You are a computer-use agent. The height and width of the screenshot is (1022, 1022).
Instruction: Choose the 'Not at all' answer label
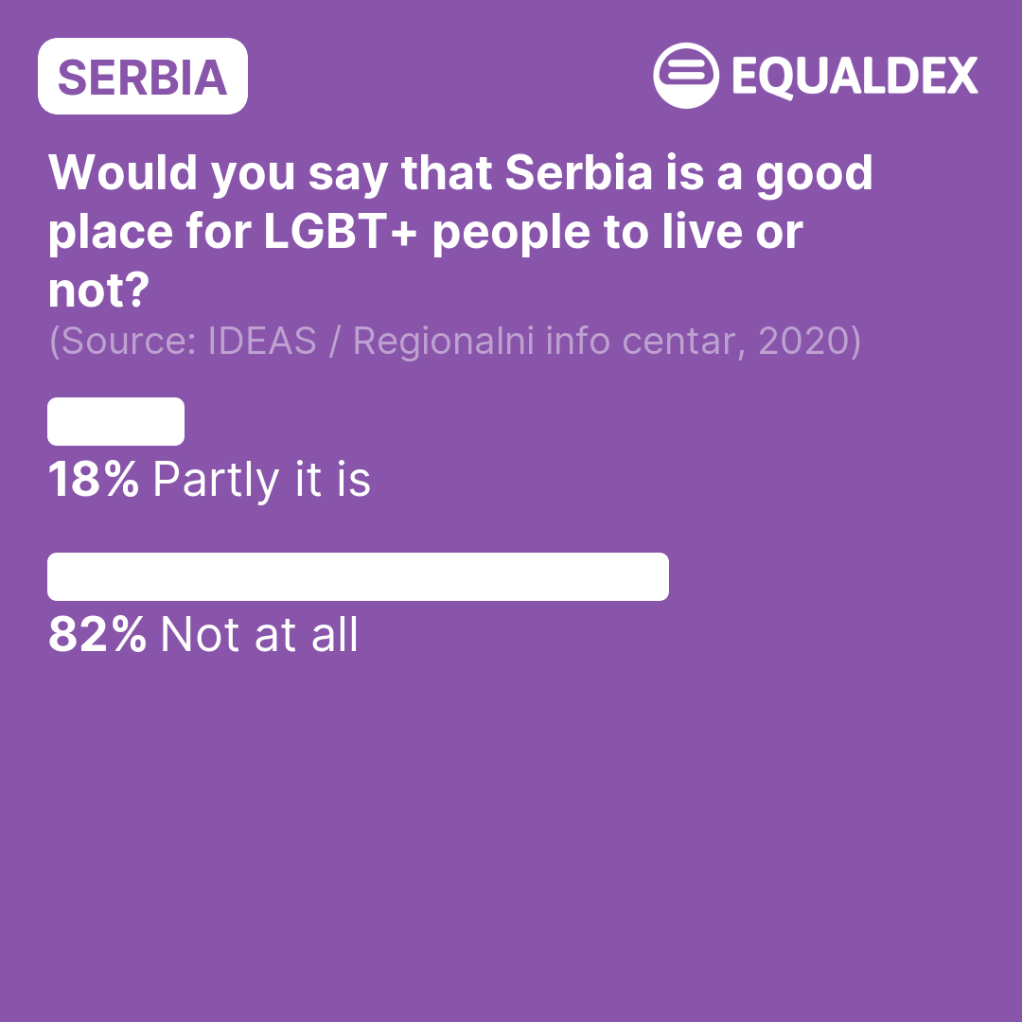(x=258, y=634)
